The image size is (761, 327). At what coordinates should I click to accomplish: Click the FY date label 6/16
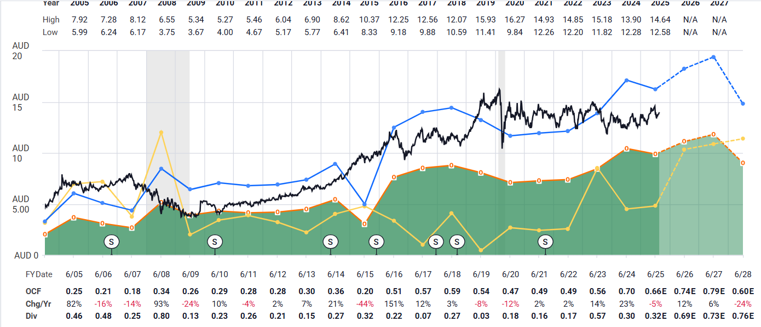pyautogui.click(x=394, y=274)
